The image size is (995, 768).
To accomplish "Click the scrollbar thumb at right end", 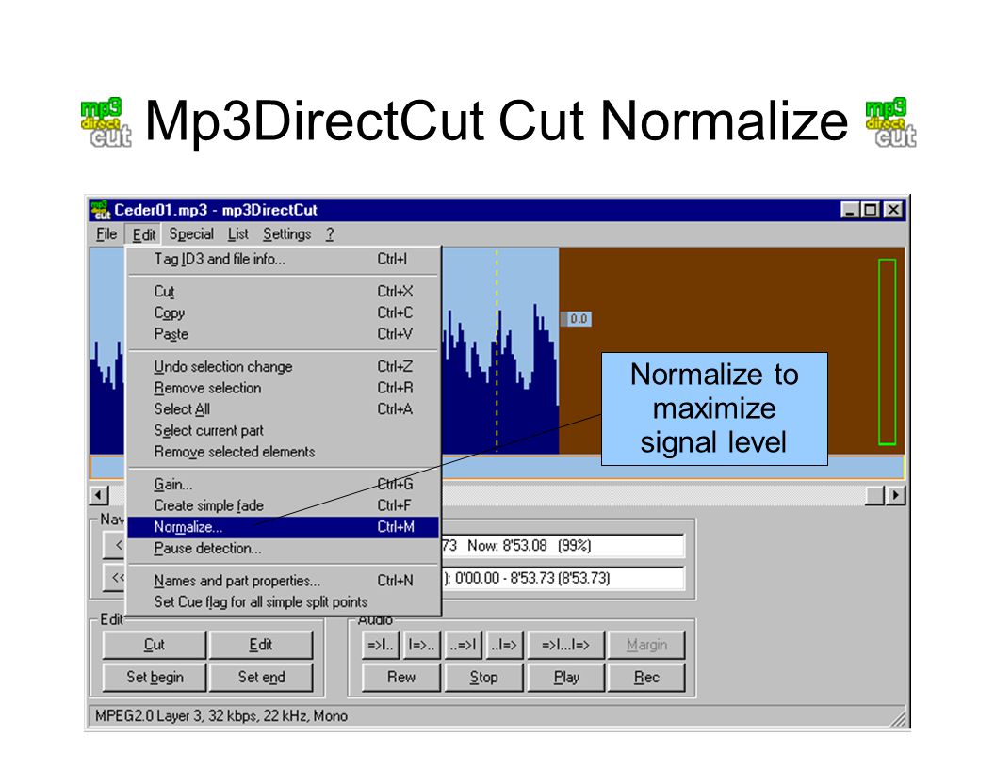I will [x=875, y=495].
